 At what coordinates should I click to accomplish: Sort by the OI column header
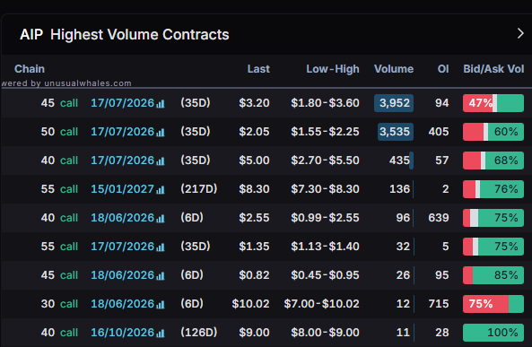[x=443, y=69]
